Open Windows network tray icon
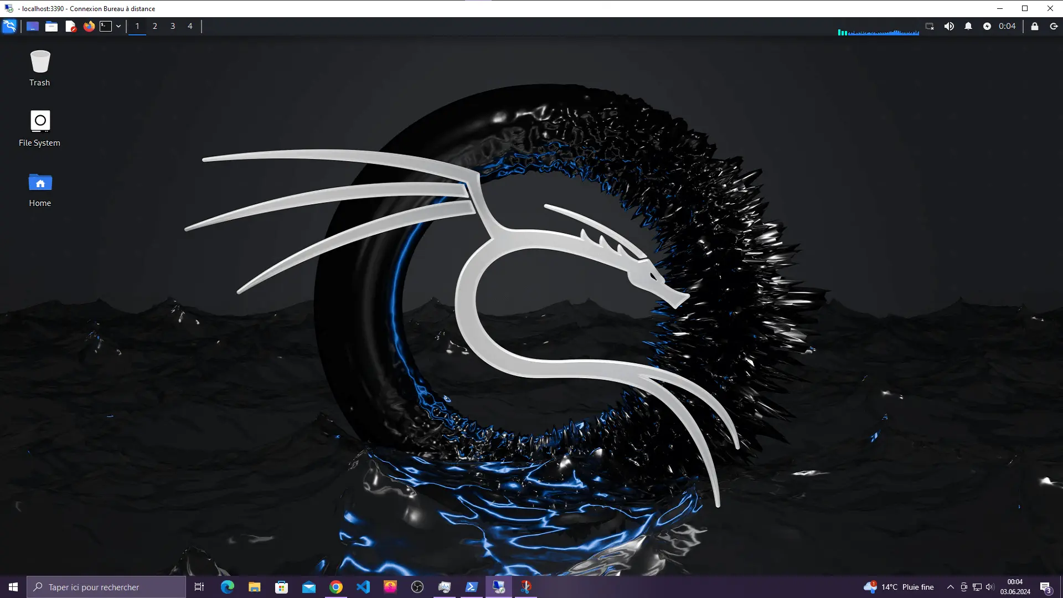 coord(977,587)
